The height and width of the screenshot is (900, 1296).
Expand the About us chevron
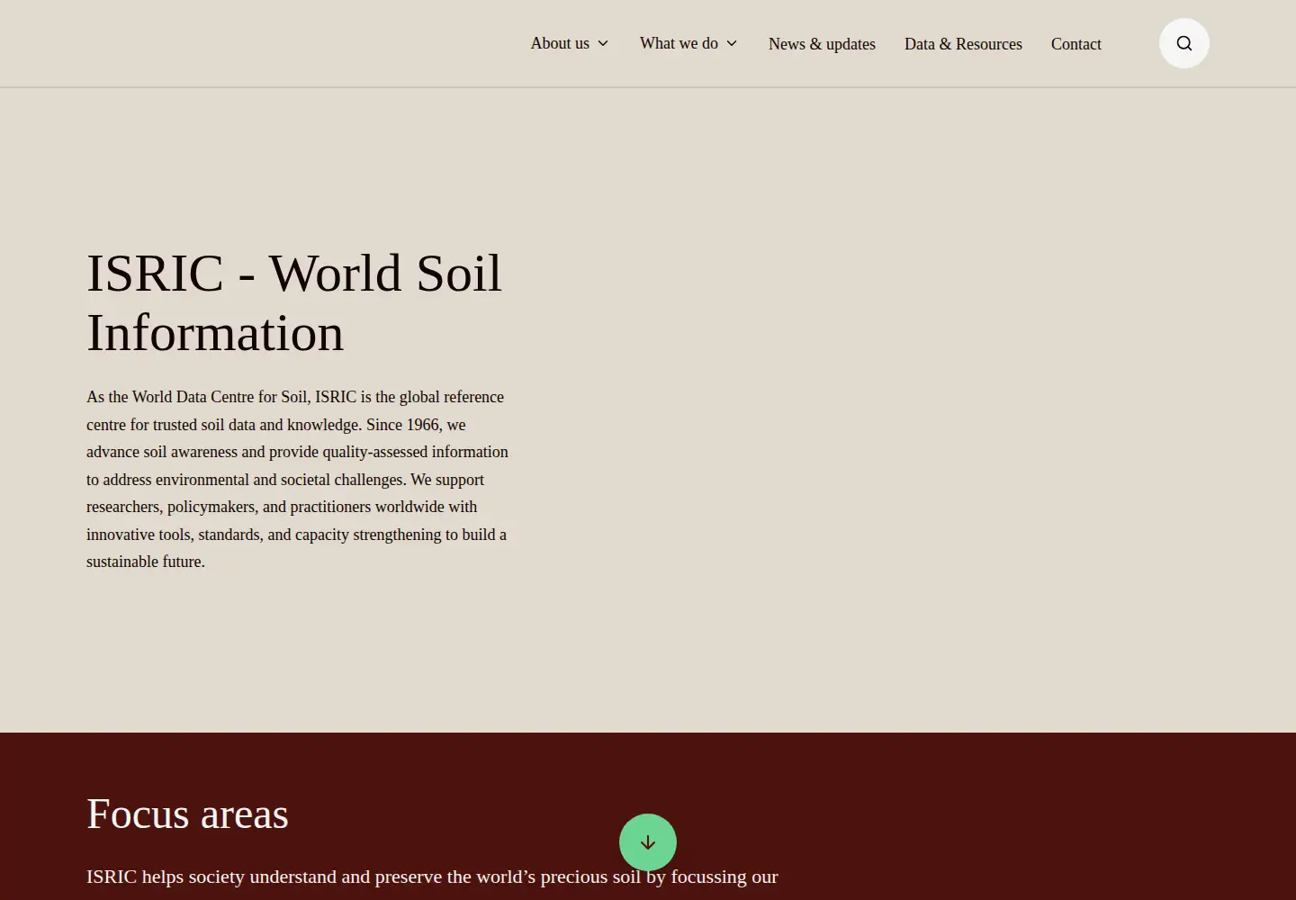point(603,43)
